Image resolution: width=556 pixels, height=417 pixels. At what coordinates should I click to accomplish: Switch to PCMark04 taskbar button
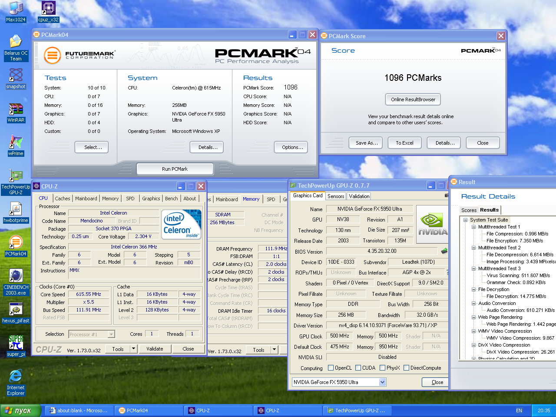coord(149,410)
